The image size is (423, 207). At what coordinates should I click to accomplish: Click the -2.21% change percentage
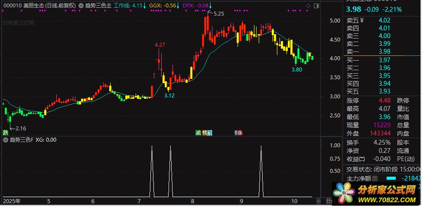(x=392, y=10)
